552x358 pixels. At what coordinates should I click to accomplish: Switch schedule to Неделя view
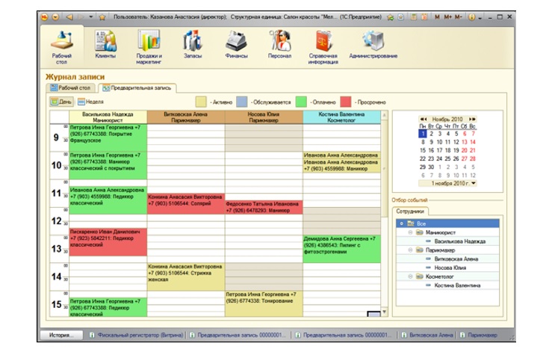(x=91, y=102)
